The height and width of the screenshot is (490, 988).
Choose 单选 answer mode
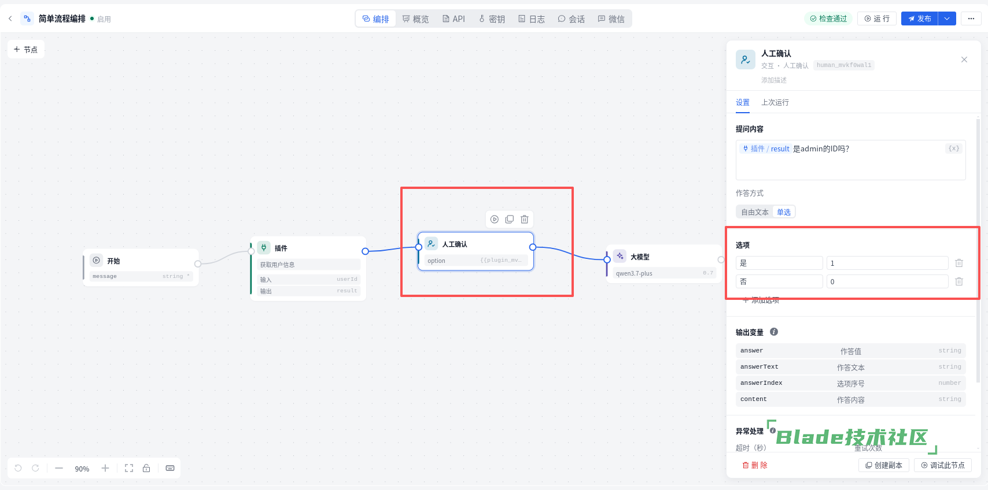(x=784, y=212)
